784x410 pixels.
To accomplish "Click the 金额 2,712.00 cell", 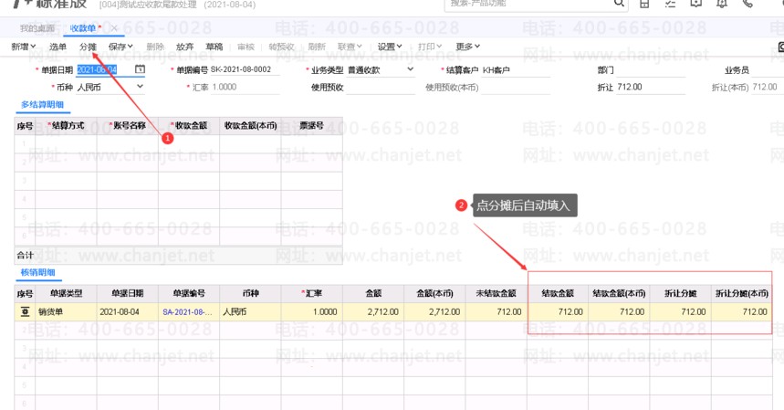I will (x=373, y=312).
